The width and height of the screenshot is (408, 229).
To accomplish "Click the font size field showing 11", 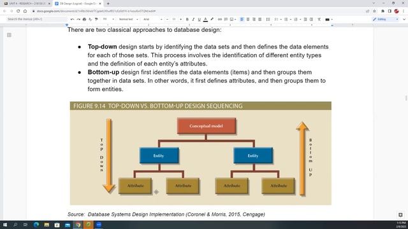I will (x=174, y=19).
